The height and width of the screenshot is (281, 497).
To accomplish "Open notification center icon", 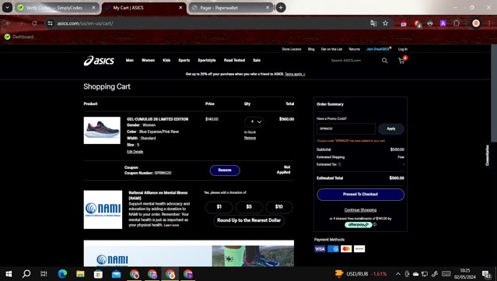I will 486,274.
